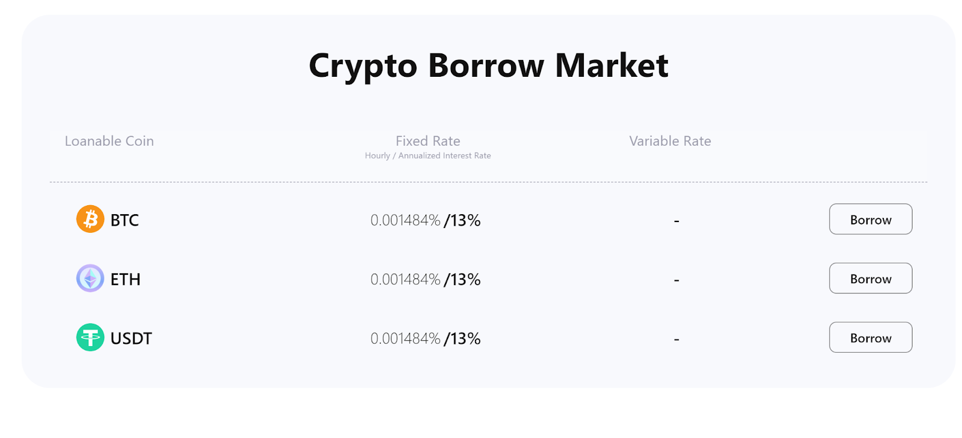Borrow ETH using its Borrow button

[x=871, y=278]
